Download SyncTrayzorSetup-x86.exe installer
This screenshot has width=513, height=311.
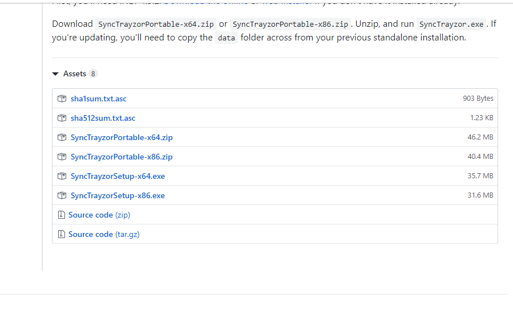click(118, 195)
